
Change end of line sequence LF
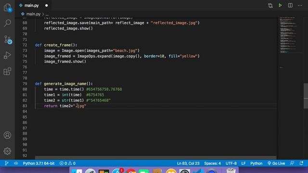(x=244, y=163)
